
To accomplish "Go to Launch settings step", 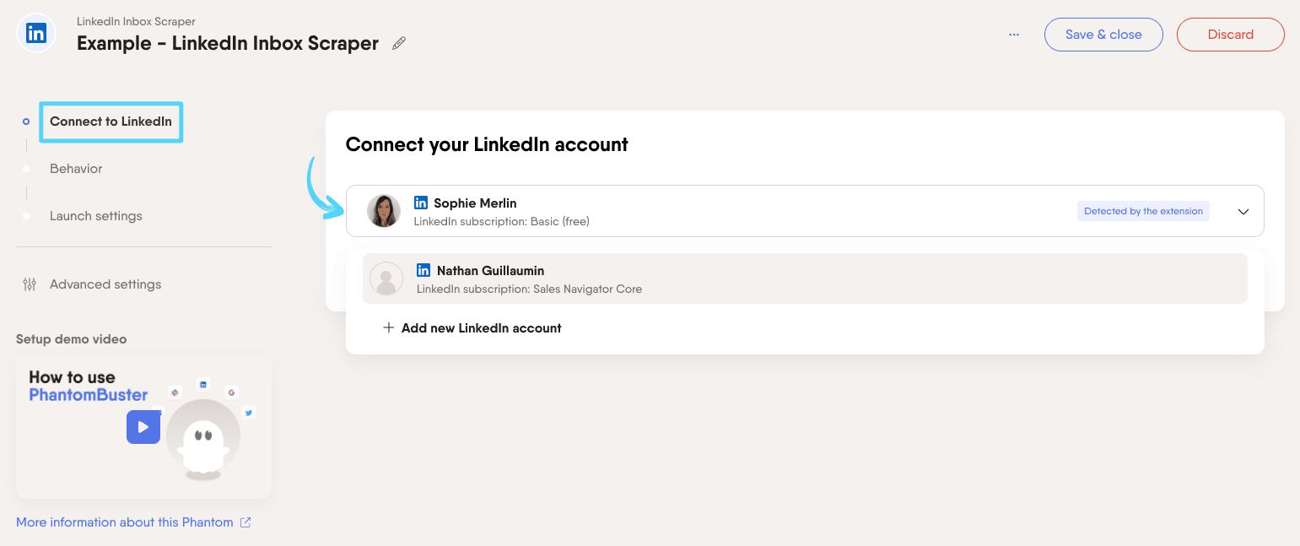I will (96, 216).
